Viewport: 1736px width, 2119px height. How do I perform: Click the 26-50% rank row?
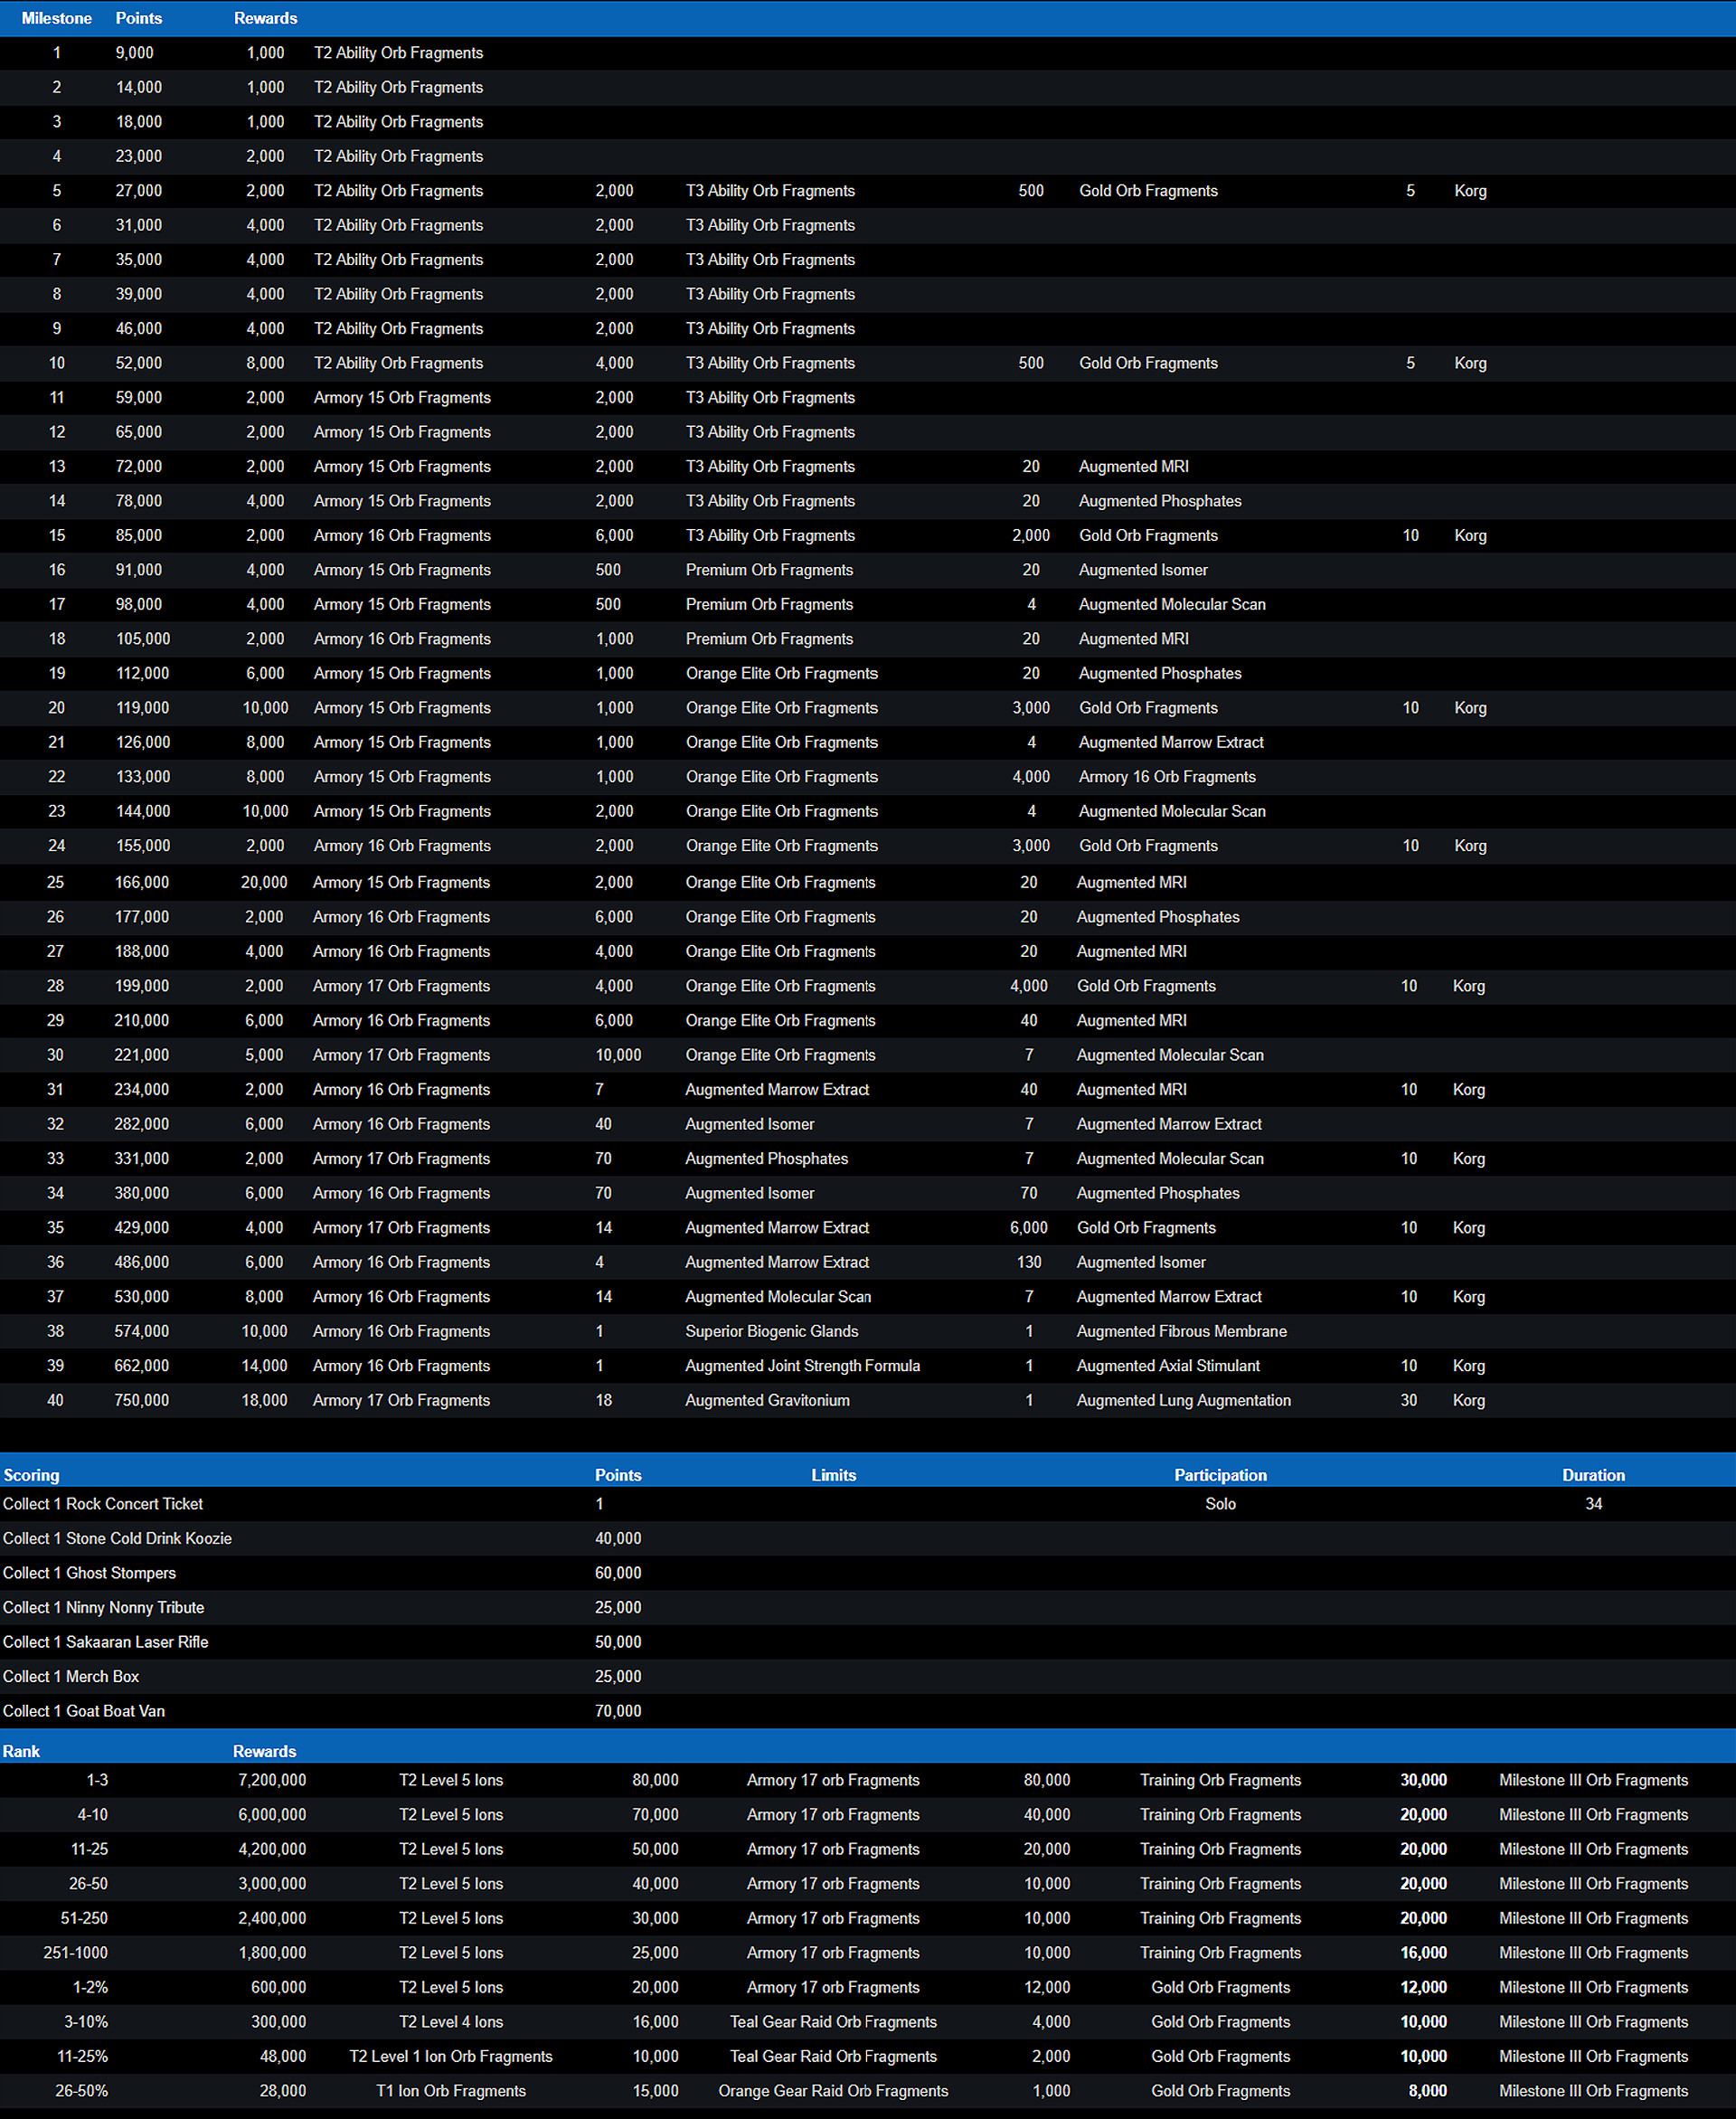click(x=82, y=2091)
